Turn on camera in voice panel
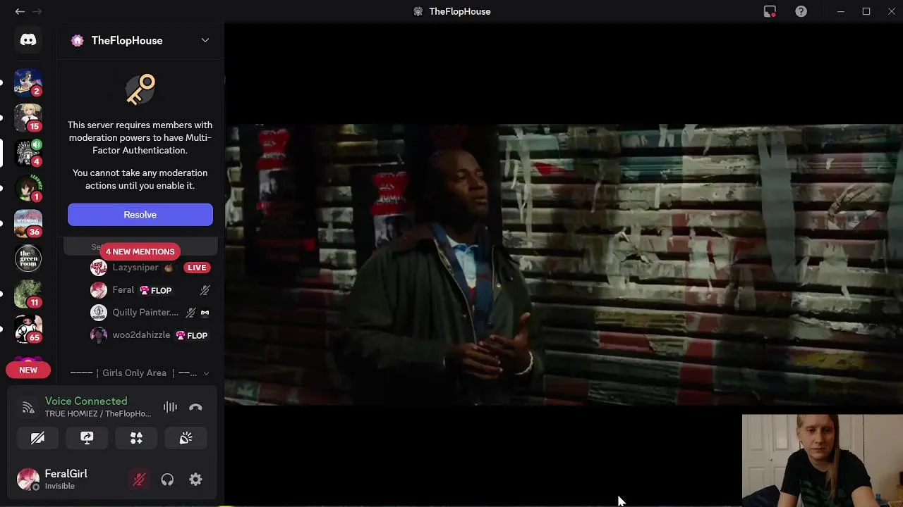This screenshot has height=507, width=903. tap(37, 438)
